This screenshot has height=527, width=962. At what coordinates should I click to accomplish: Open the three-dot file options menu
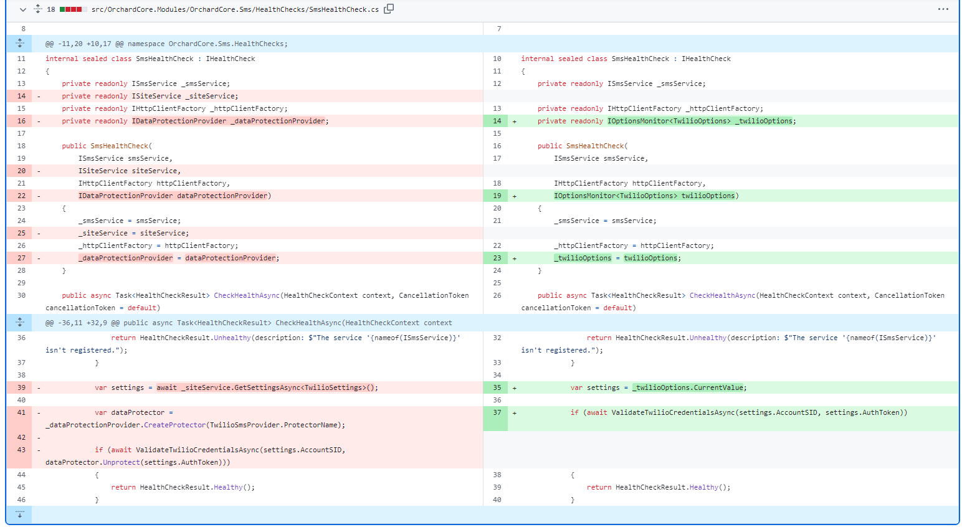point(943,9)
